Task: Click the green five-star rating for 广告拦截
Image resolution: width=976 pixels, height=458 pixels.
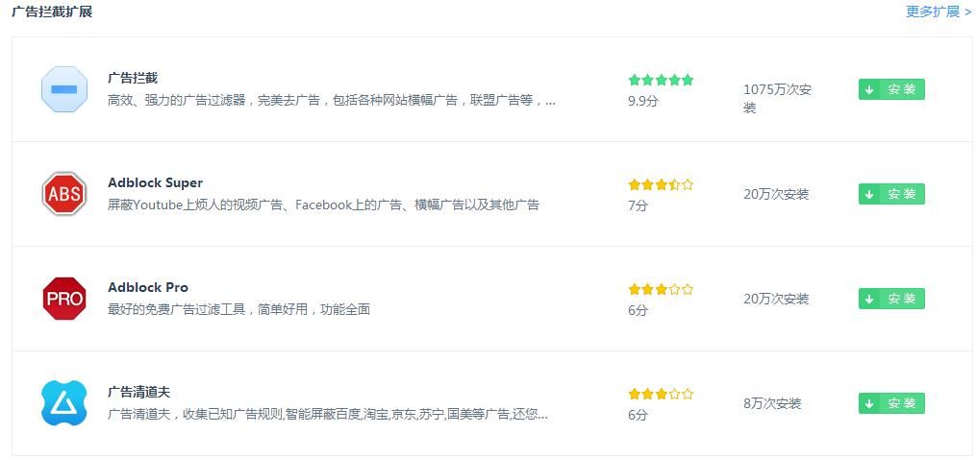Action: [661, 80]
